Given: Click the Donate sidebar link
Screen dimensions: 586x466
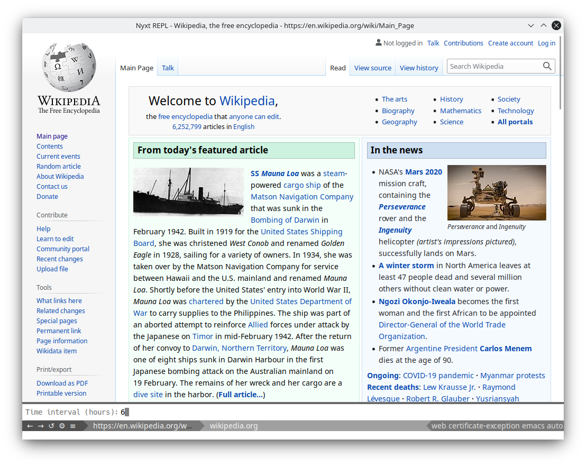Looking at the screenshot, I should 47,197.
